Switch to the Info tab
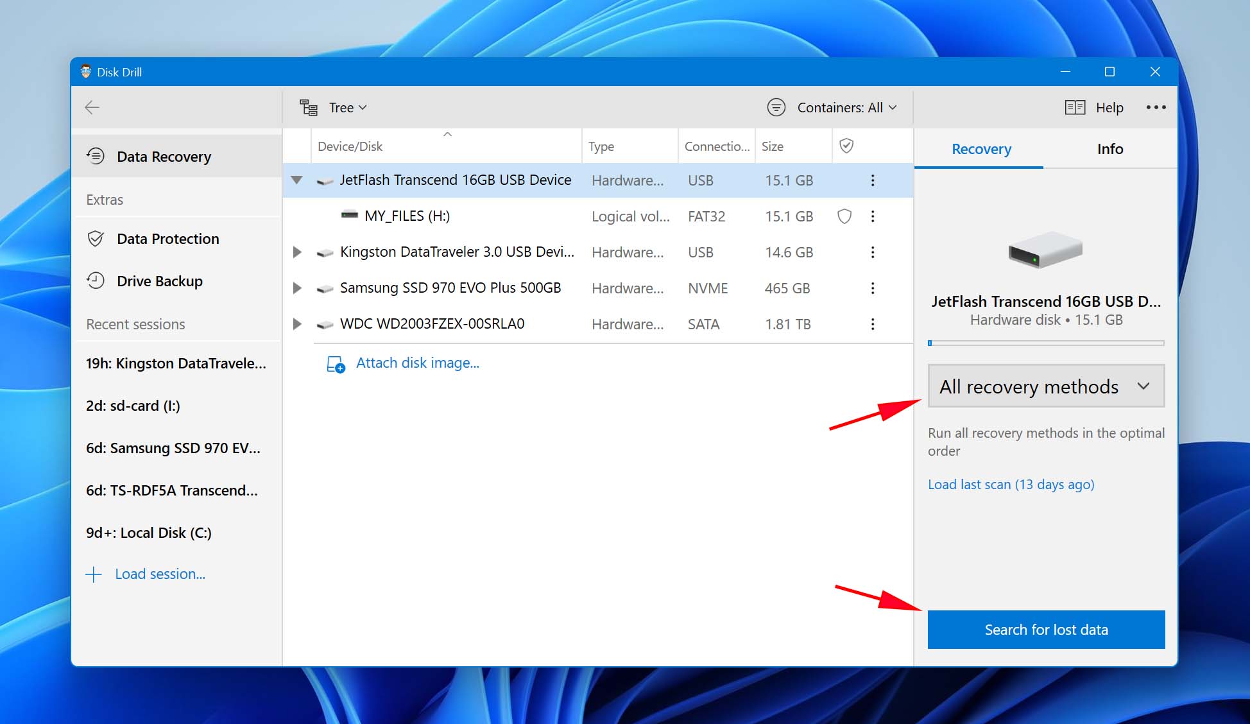Viewport: 1250px width, 724px height. pos(1109,149)
